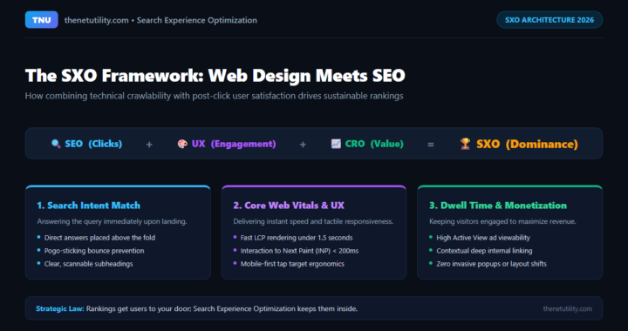Screen dimensions: 628x331
Task: Click the main title 'The SXO Framework: Web Design Meets SEO'
Action: (215, 76)
